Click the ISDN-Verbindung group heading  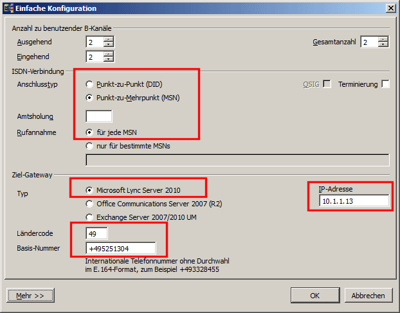pos(38,71)
